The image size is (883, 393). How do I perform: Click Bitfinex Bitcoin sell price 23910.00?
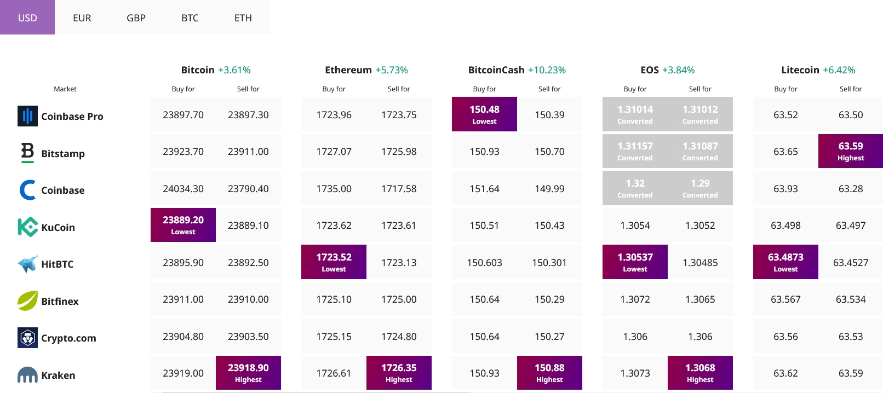[248, 299]
